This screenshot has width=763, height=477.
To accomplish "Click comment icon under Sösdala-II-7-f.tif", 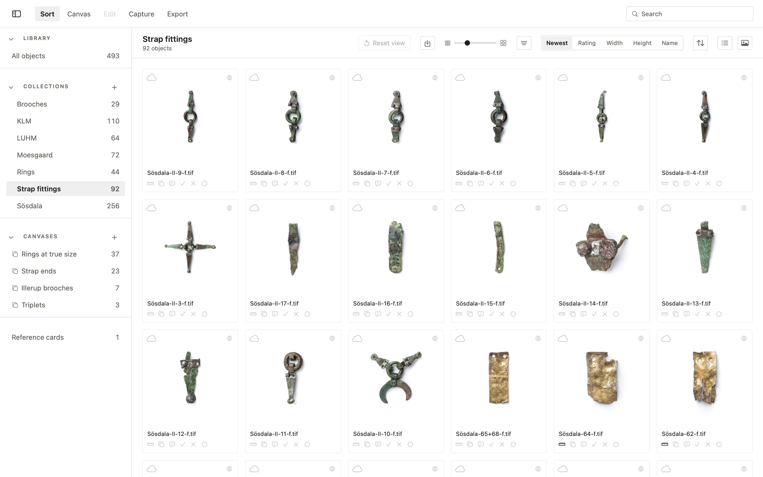I will point(378,184).
